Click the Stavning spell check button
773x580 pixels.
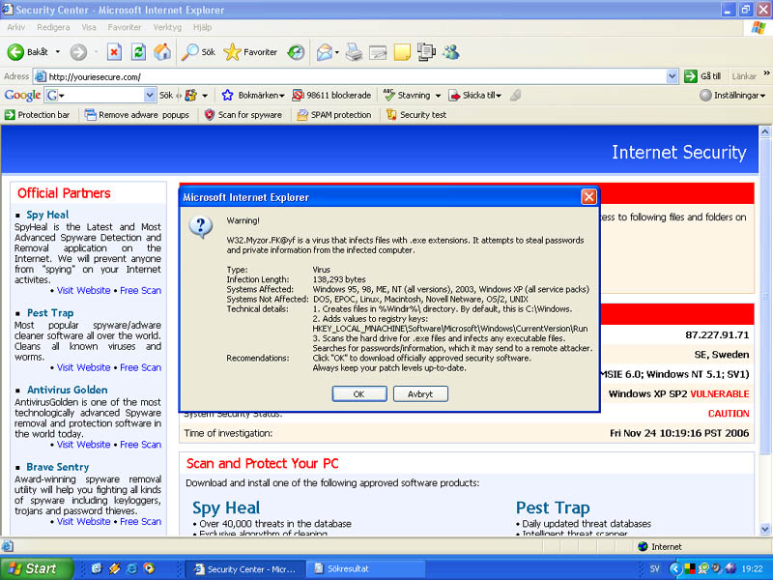pyautogui.click(x=407, y=95)
